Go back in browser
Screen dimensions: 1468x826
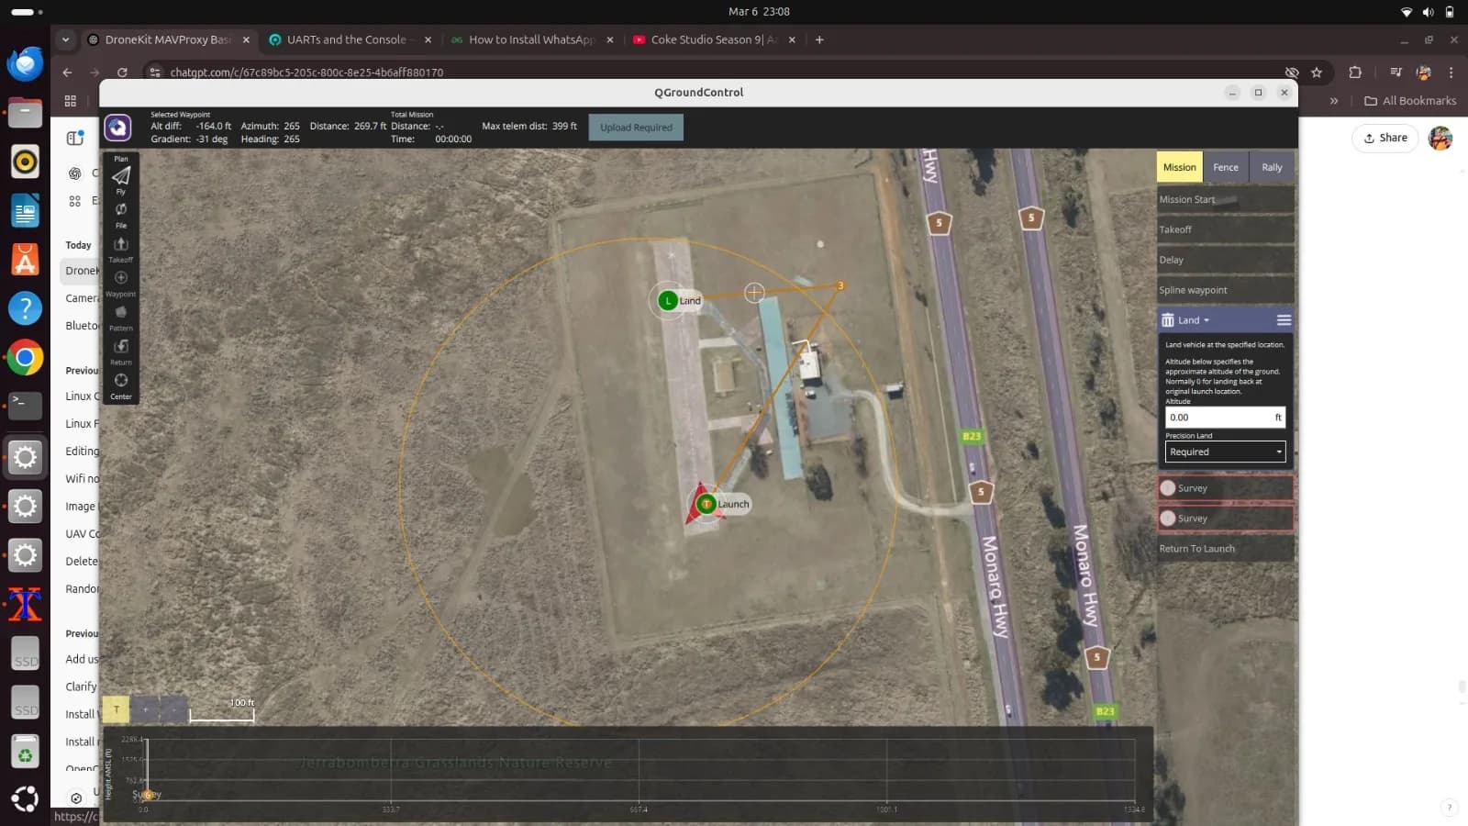pyautogui.click(x=67, y=72)
